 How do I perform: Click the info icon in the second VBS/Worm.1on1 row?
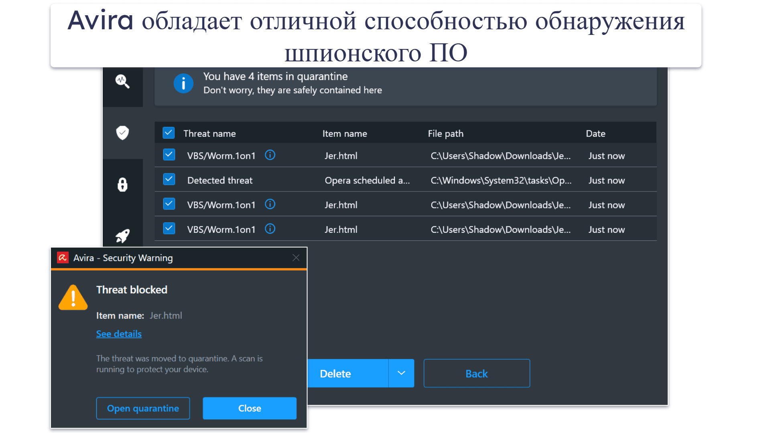[x=270, y=204]
